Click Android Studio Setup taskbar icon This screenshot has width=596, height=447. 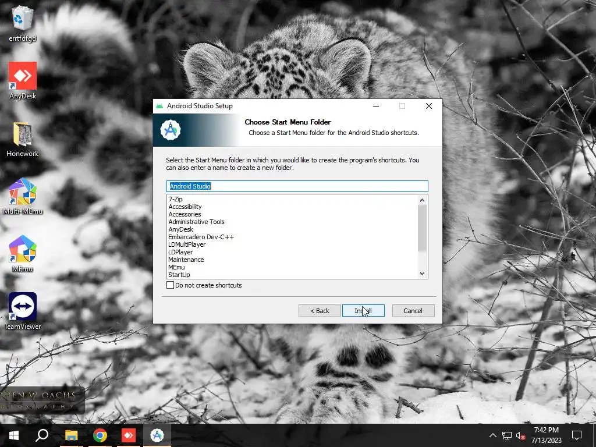click(157, 435)
